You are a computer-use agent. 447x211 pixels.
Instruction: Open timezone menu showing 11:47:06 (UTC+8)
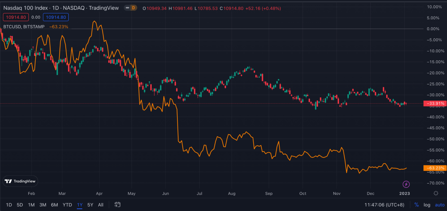tap(384, 205)
